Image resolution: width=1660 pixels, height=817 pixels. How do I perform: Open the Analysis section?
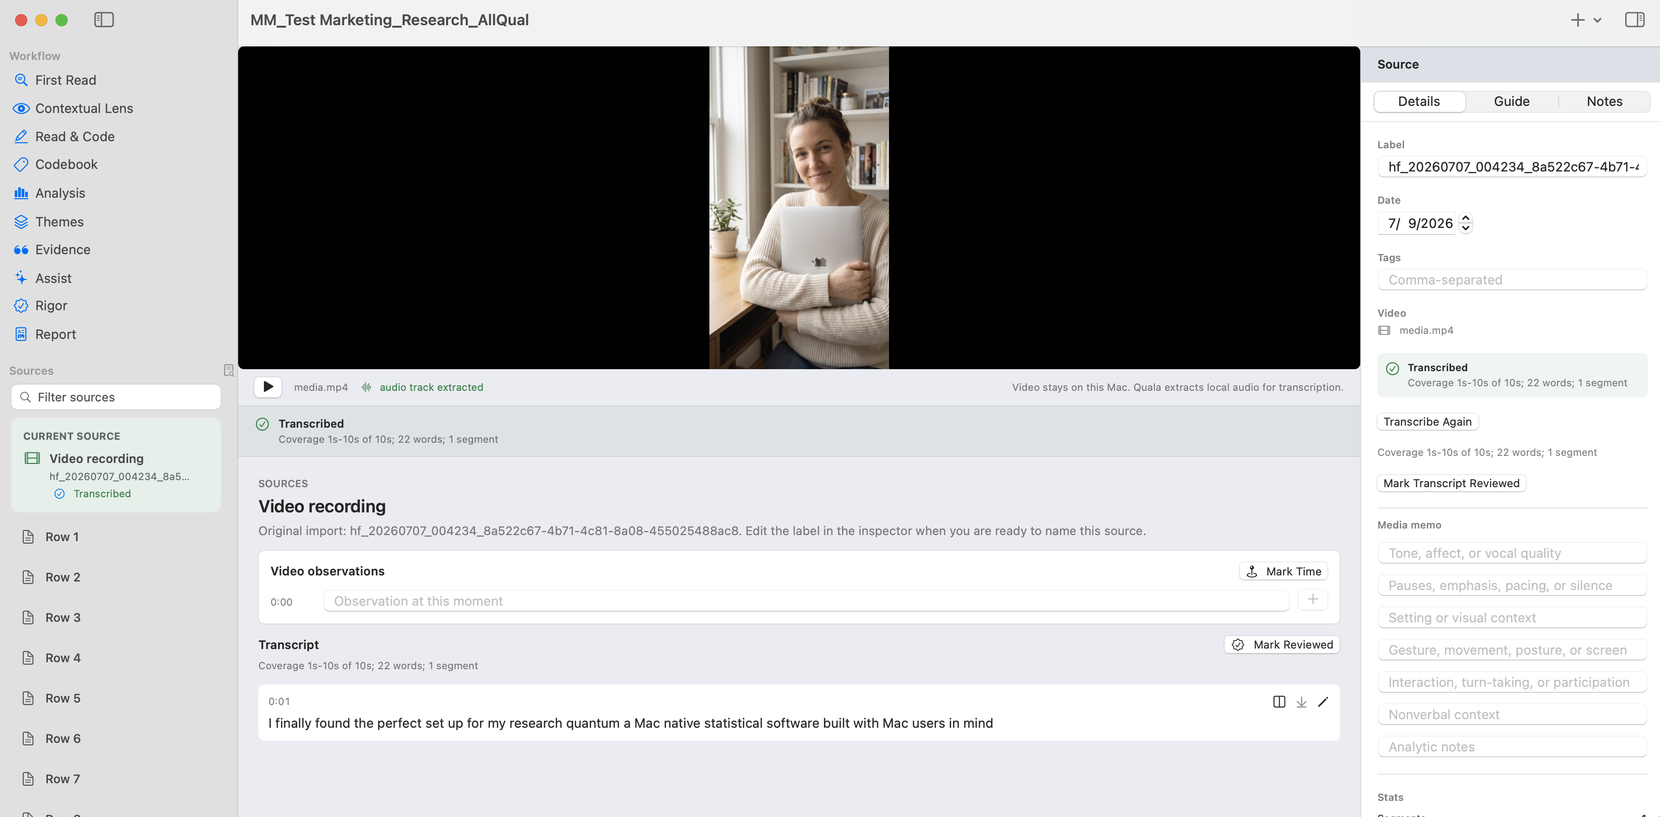click(60, 193)
